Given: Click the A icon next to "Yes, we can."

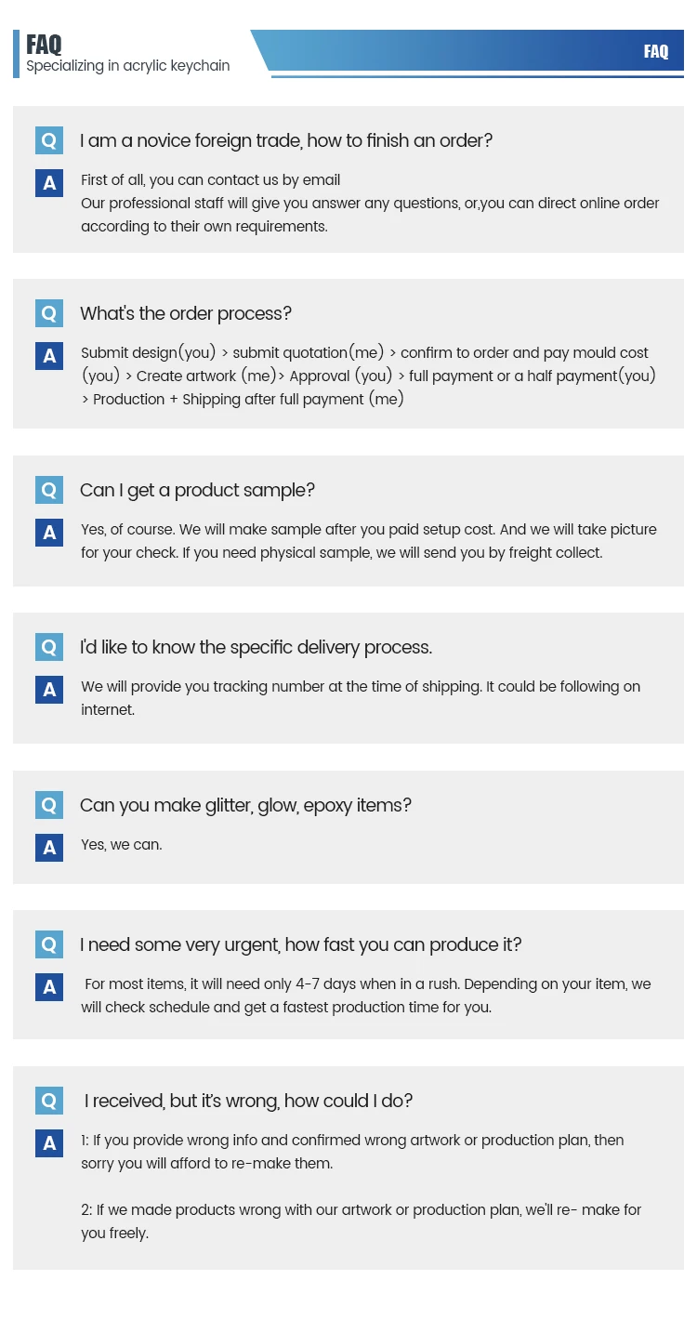Looking at the screenshot, I should [49, 848].
